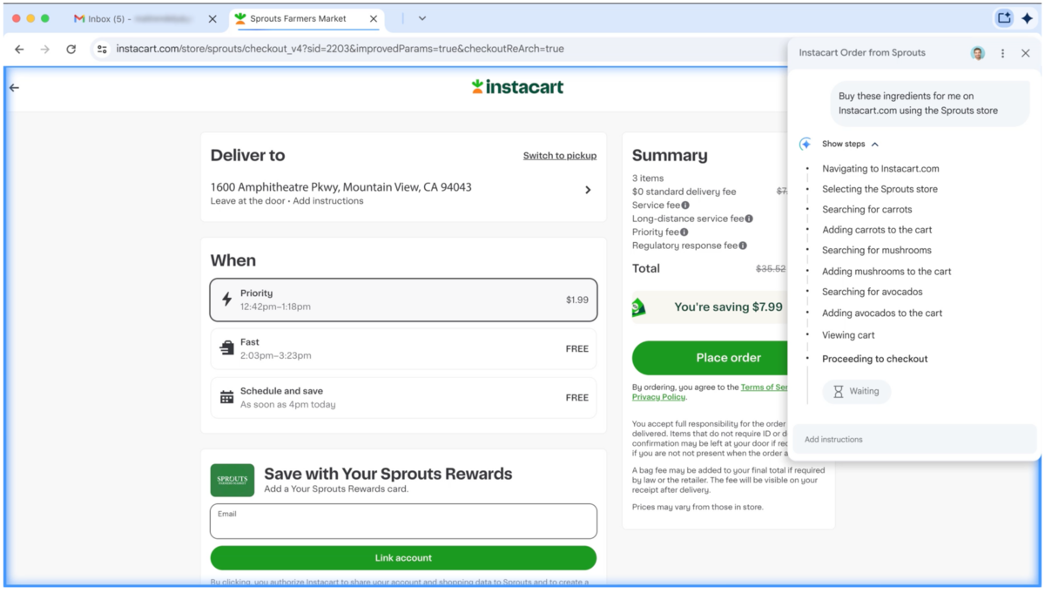This screenshot has width=1045, height=593.
Task: Click the Navigating to Instacart.com step
Action: (x=880, y=169)
